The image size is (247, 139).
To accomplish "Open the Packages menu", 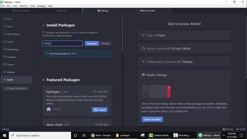I will (41, 6).
